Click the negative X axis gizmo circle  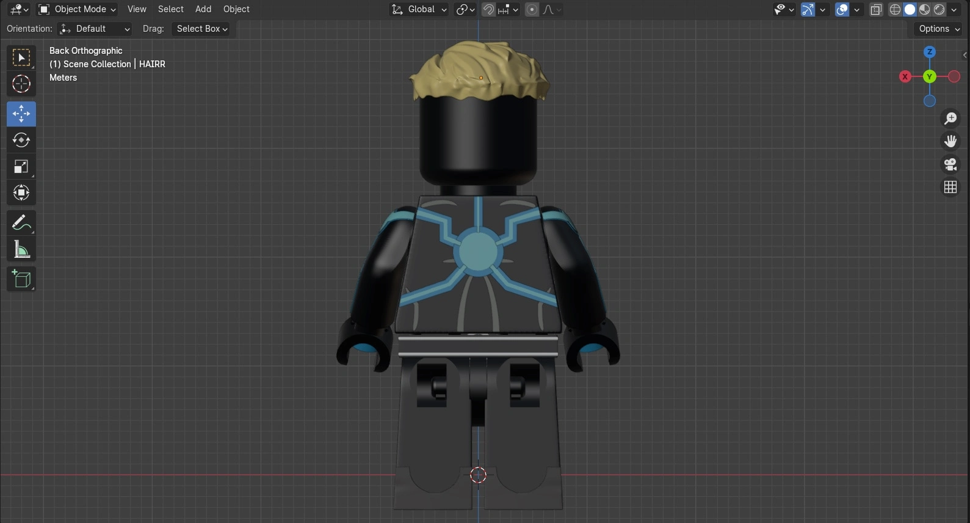click(x=954, y=76)
